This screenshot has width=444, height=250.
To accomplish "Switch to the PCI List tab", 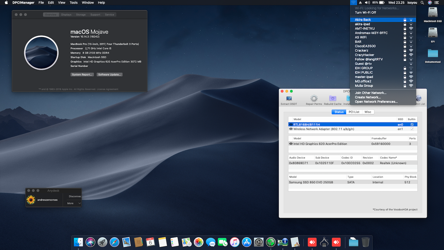I will [x=354, y=112].
